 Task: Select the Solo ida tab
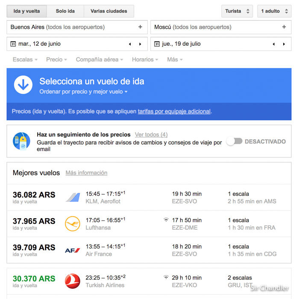65,11
